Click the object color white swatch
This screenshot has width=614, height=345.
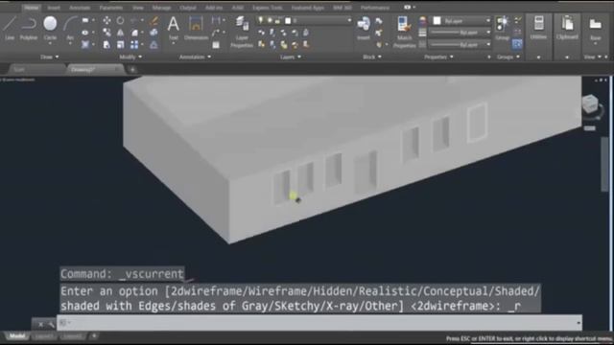click(437, 20)
